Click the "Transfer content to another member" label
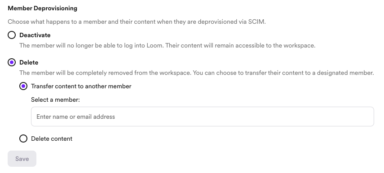The height and width of the screenshot is (173, 384). (81, 86)
